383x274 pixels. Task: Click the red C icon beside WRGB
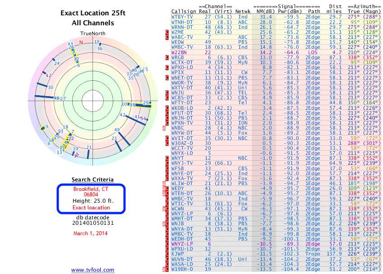point(168,57)
